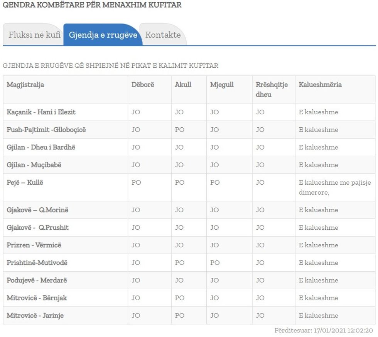Open the Kontakte tab
This screenshot has width=378, height=337.
click(x=163, y=35)
